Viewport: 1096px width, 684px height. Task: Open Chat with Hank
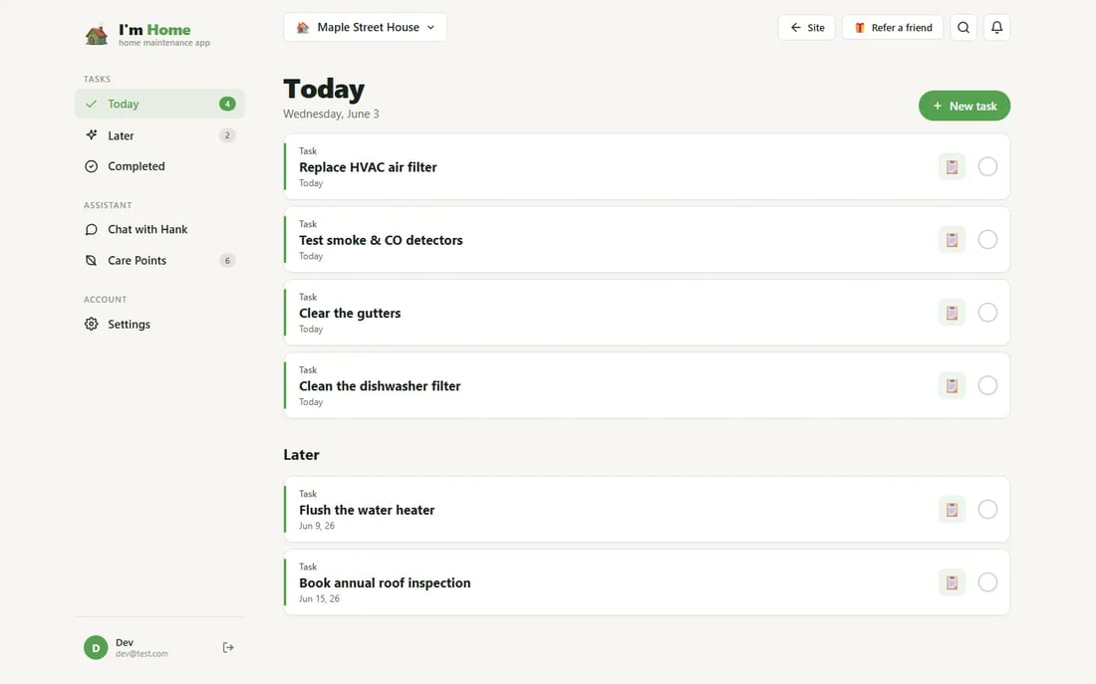click(x=159, y=230)
